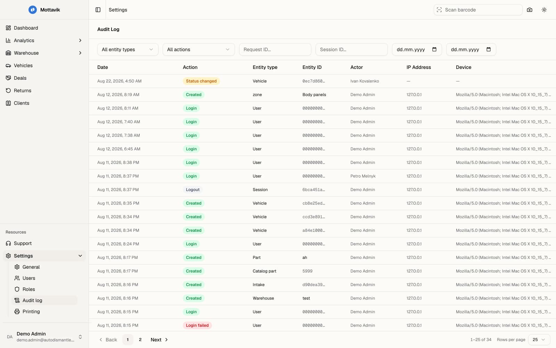The height and width of the screenshot is (348, 556).
Task: Go to Next page of audit log
Action: (159, 340)
